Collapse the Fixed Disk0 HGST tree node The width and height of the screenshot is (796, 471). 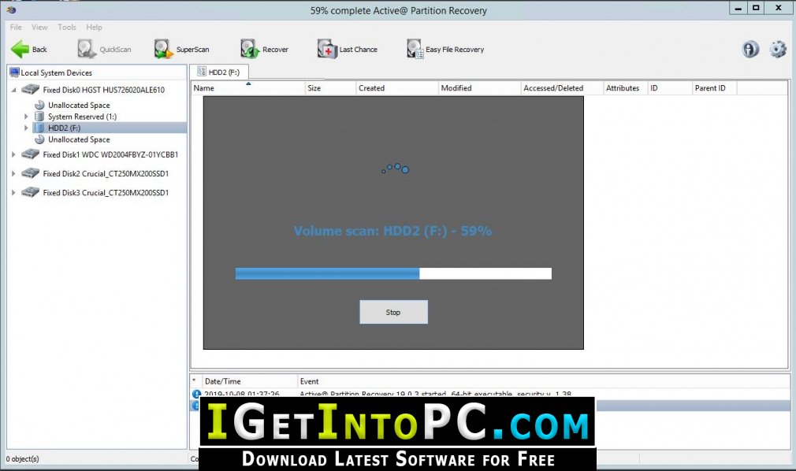pyautogui.click(x=13, y=90)
